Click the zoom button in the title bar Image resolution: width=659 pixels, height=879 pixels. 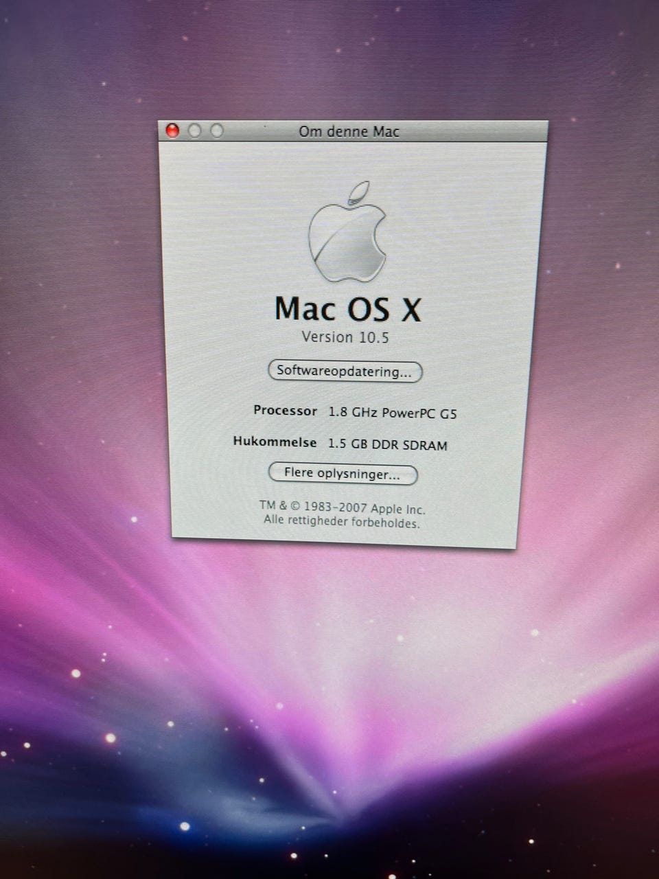tap(217, 130)
